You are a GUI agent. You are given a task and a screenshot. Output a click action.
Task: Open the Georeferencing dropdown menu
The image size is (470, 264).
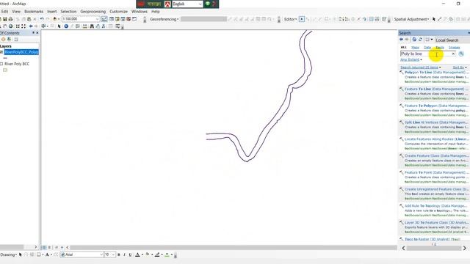164,19
